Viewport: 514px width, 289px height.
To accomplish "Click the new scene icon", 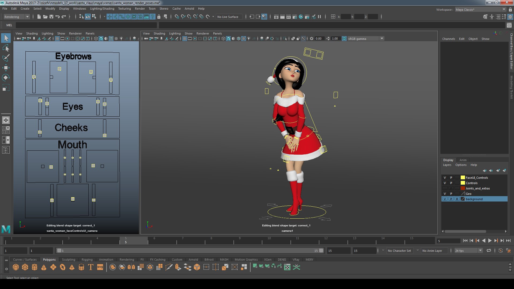I will pos(39,17).
